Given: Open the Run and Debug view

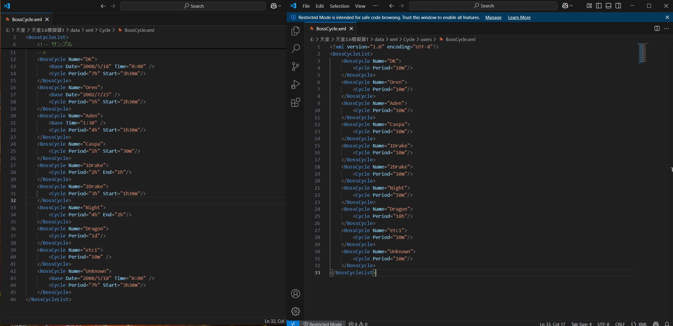Looking at the screenshot, I should click(x=295, y=84).
